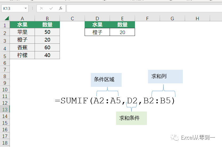Click cell E1 header 数量
The image size is (222, 147).
(x=122, y=25)
